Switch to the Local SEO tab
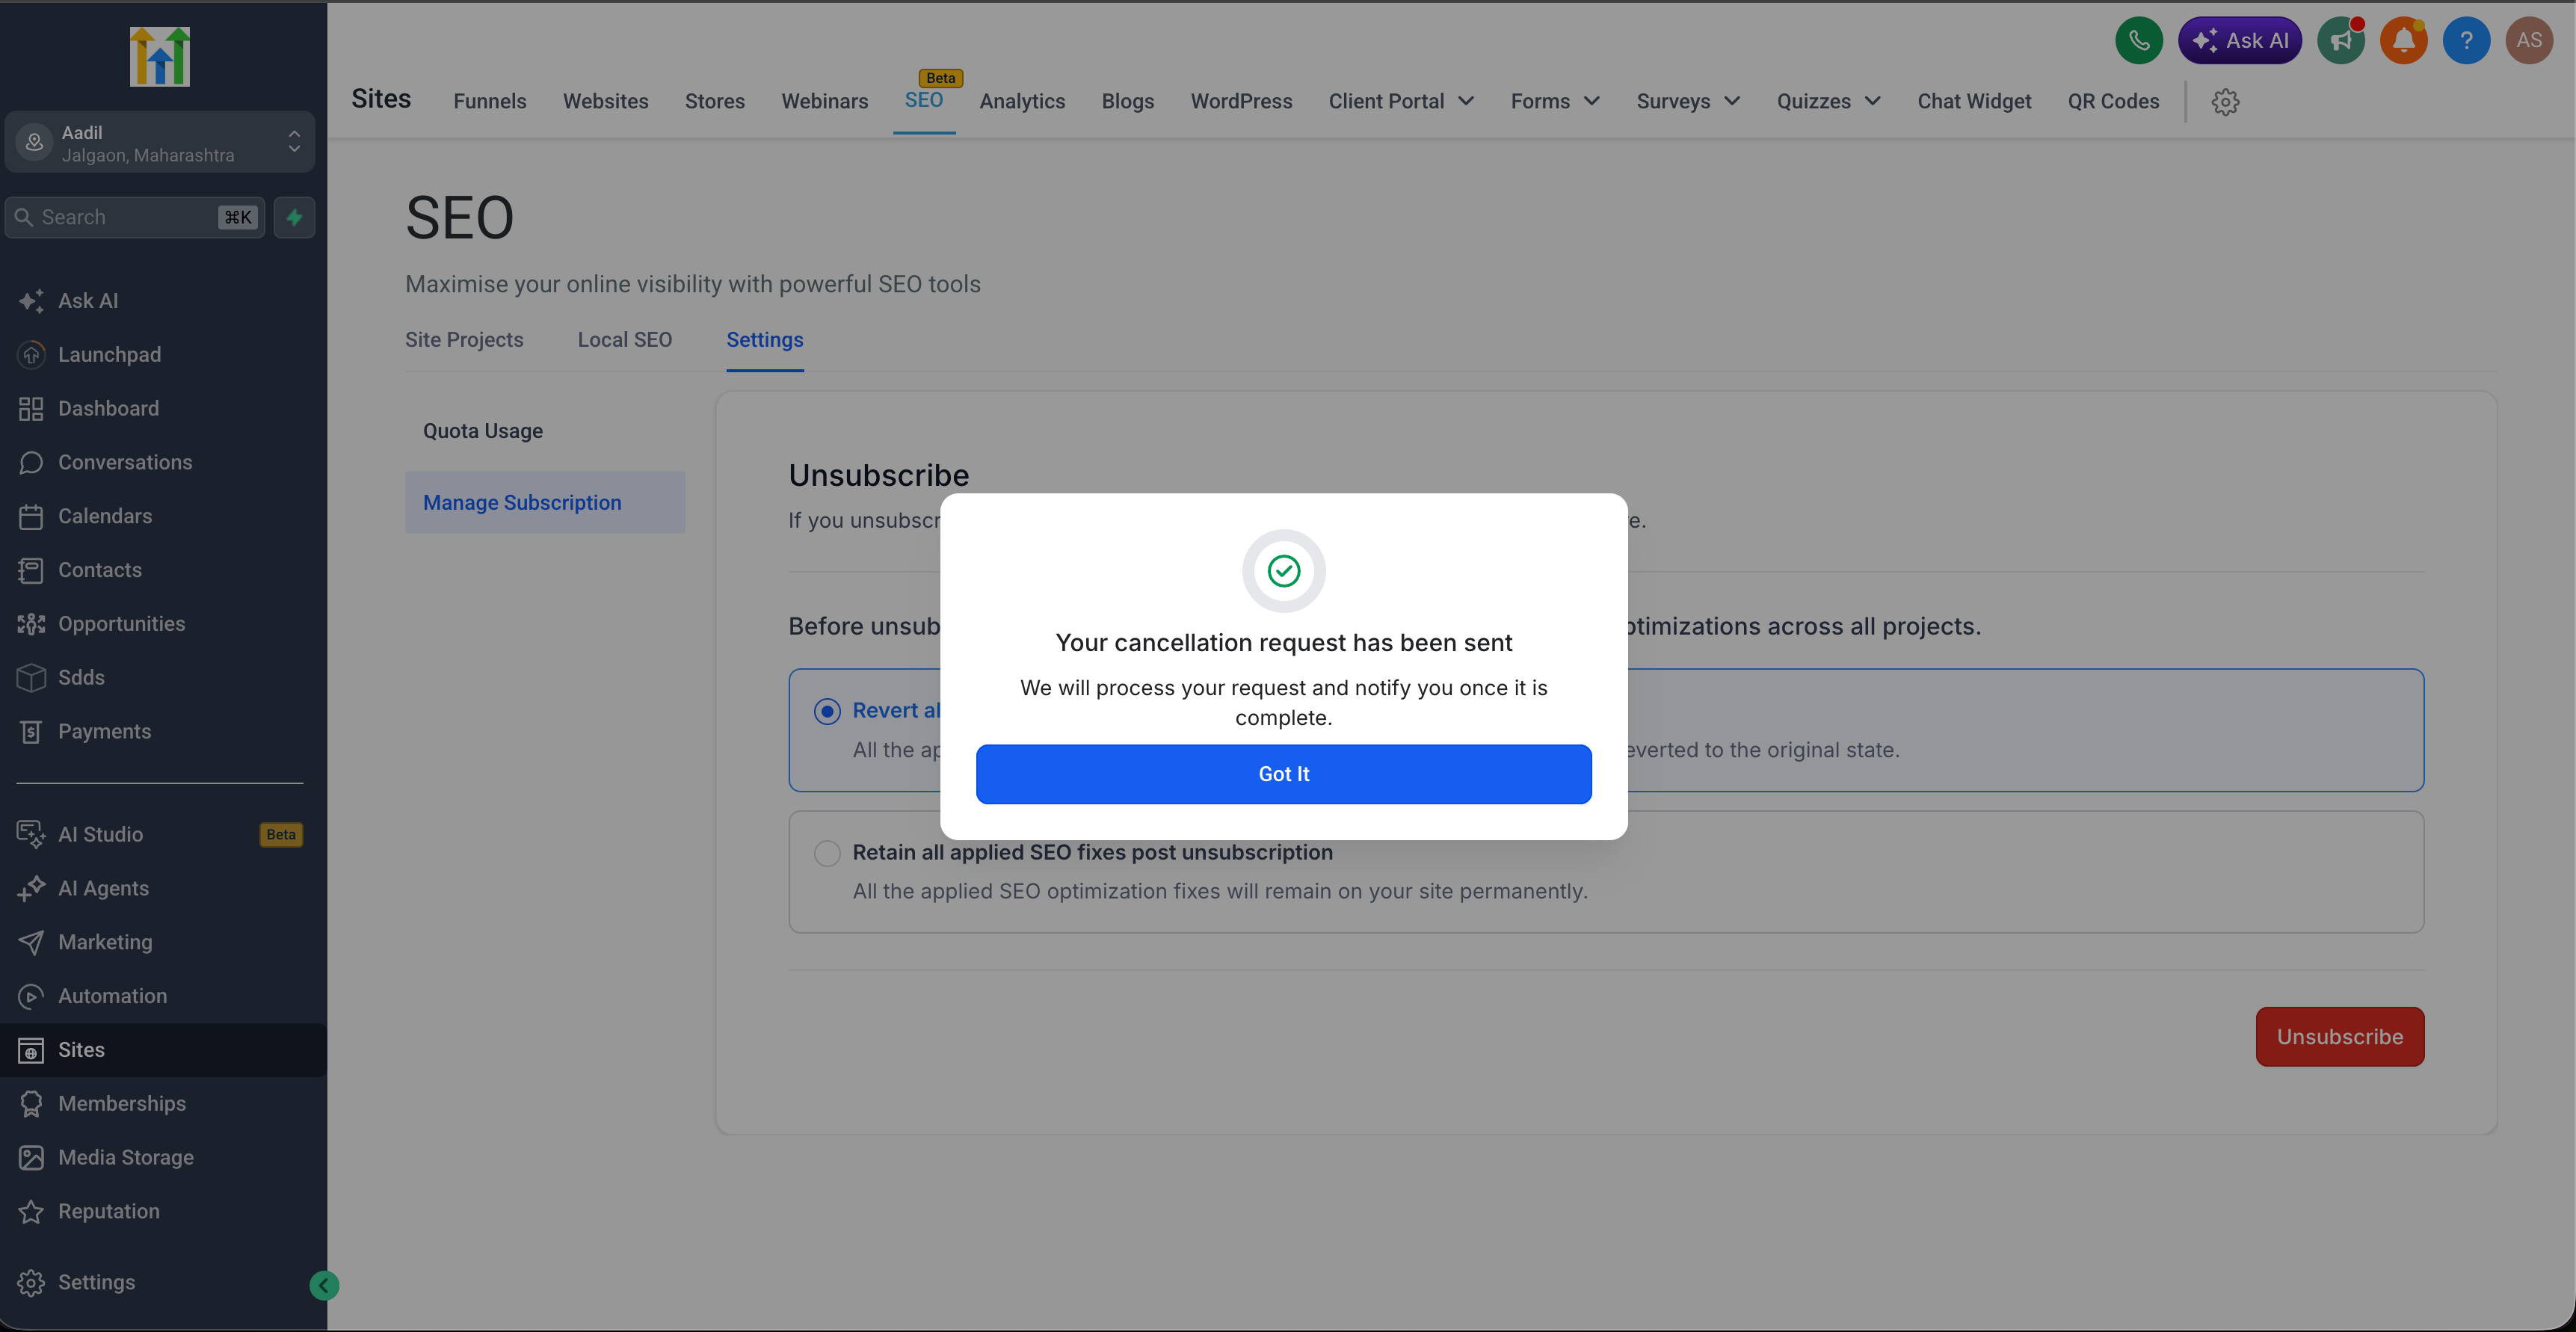This screenshot has width=2576, height=1332. [x=625, y=340]
